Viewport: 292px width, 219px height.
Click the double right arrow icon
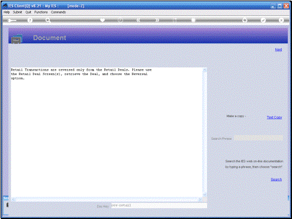pos(157,20)
